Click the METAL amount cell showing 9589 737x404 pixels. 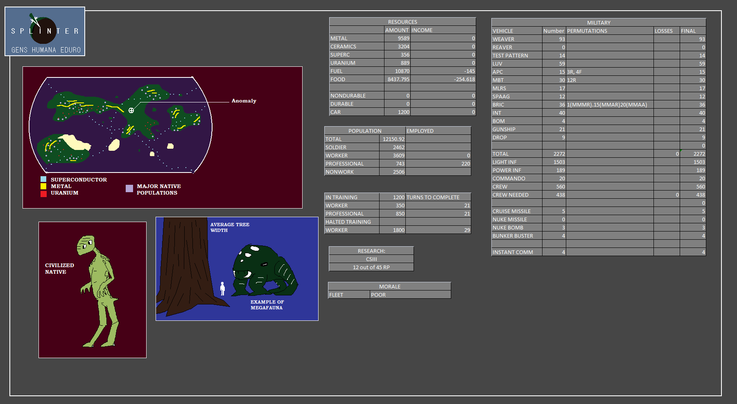point(397,38)
